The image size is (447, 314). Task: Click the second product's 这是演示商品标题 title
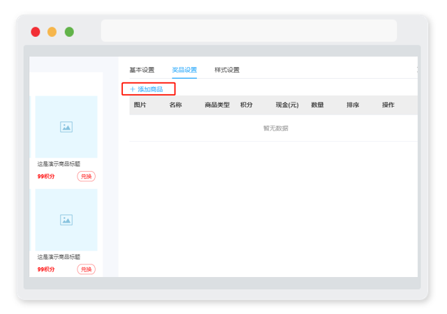click(59, 257)
